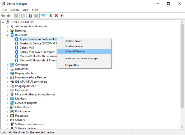The height and width of the screenshot is (135, 185).
Task: Click the Network adapters category icon
Action: coord(12,103)
